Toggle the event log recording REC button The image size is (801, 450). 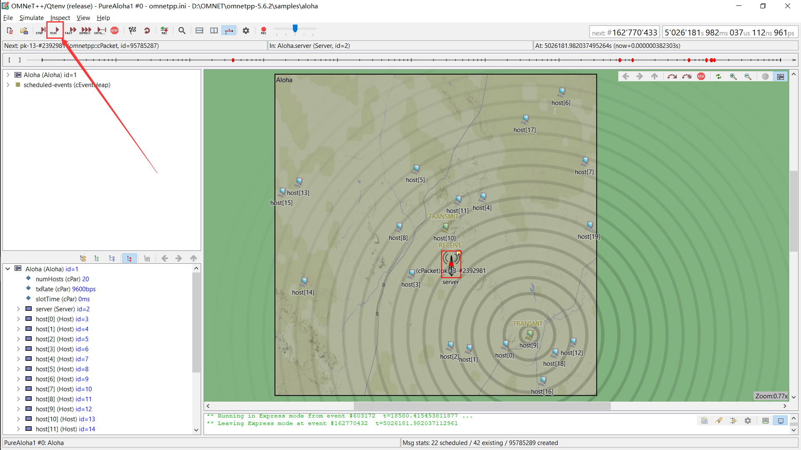click(164, 30)
